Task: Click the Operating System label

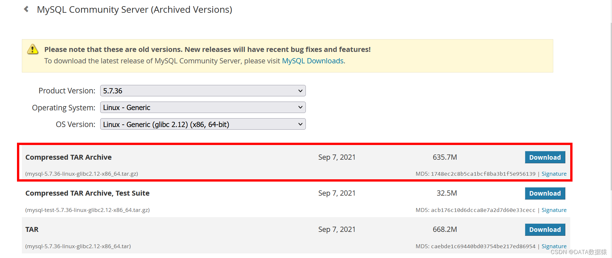Action: [64, 108]
